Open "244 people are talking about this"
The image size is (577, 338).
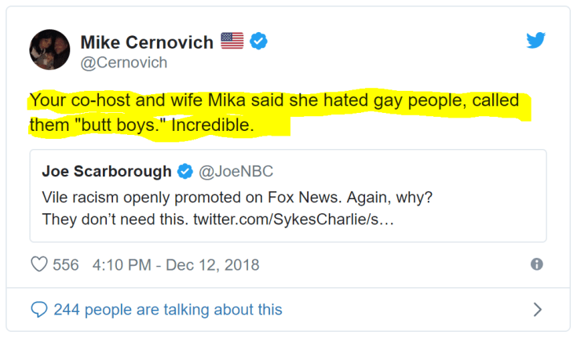click(167, 310)
